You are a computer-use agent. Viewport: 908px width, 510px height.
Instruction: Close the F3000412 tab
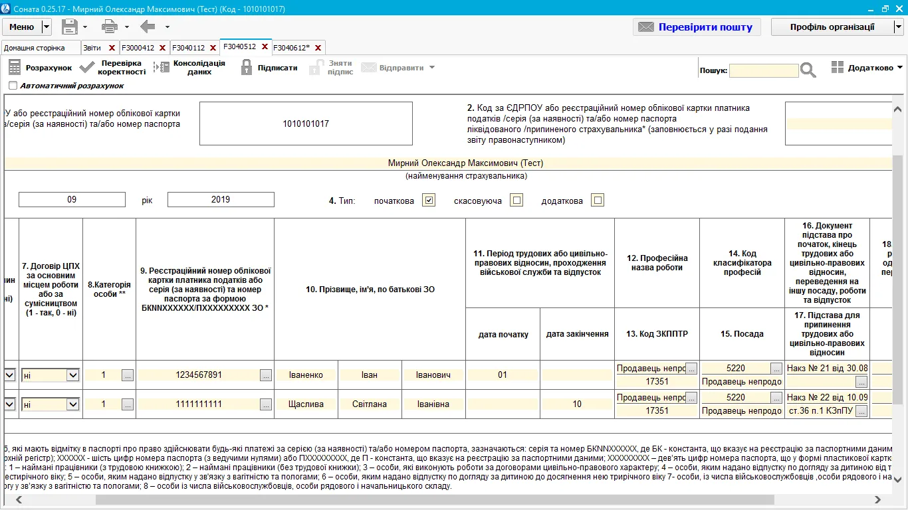pos(162,48)
